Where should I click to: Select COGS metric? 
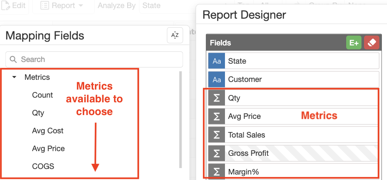tap(43, 166)
